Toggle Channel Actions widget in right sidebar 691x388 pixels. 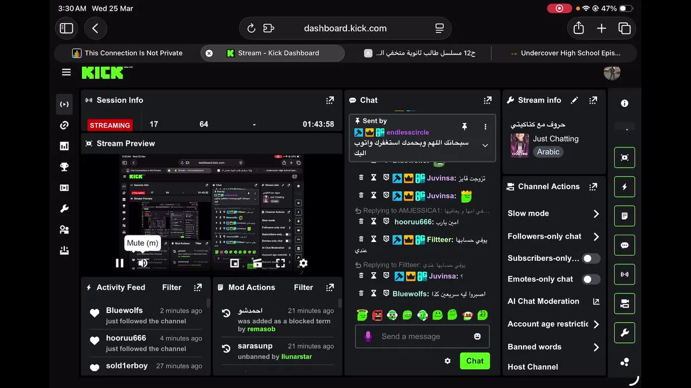point(625,304)
